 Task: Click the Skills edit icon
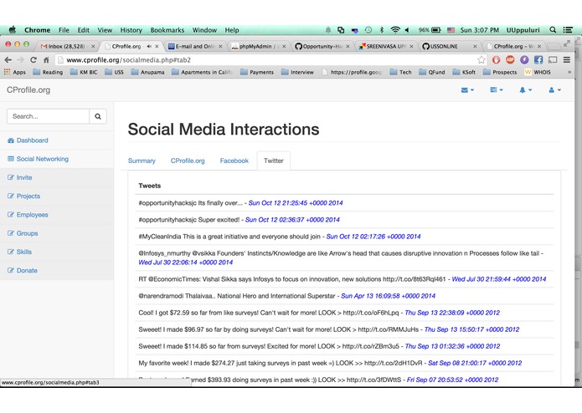(x=11, y=252)
